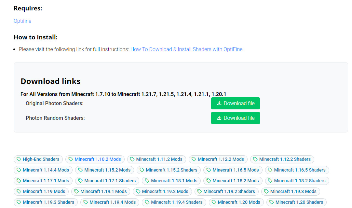Select the 'Original Photon Shaders:' label
The image size is (352, 208).
[55, 103]
